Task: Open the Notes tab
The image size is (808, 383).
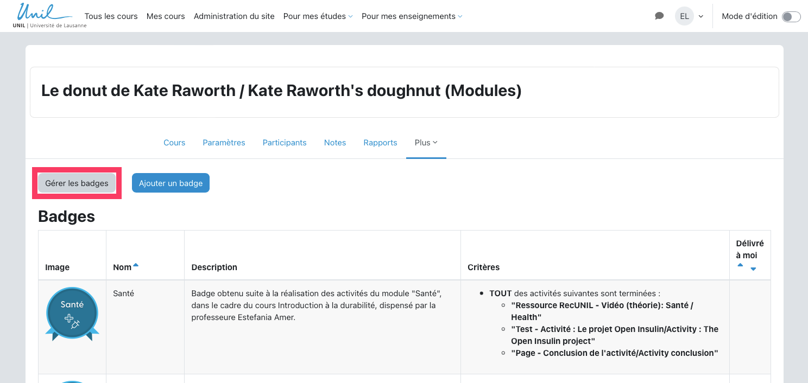Action: click(335, 143)
